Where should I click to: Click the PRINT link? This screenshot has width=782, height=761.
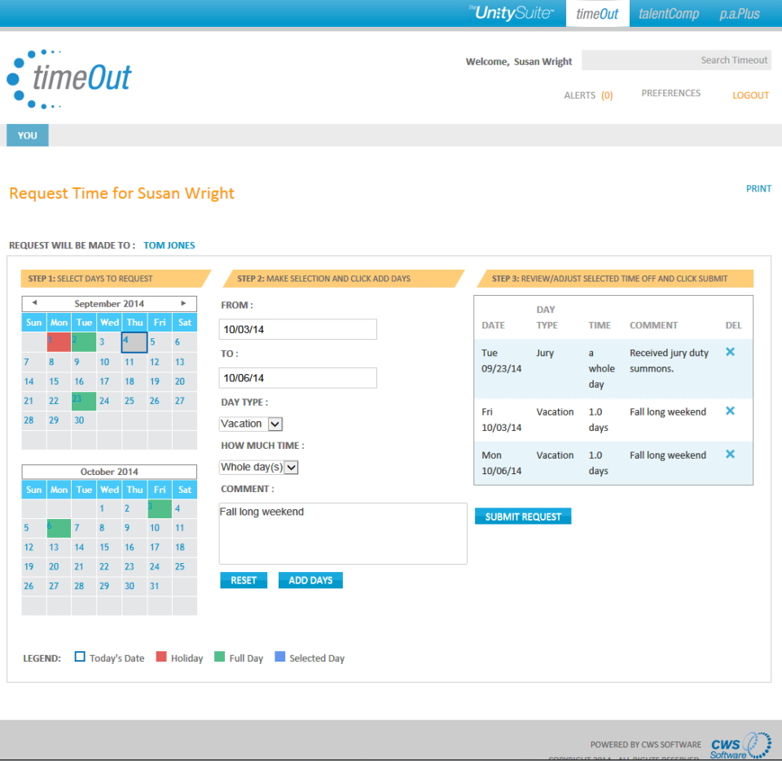(x=758, y=188)
